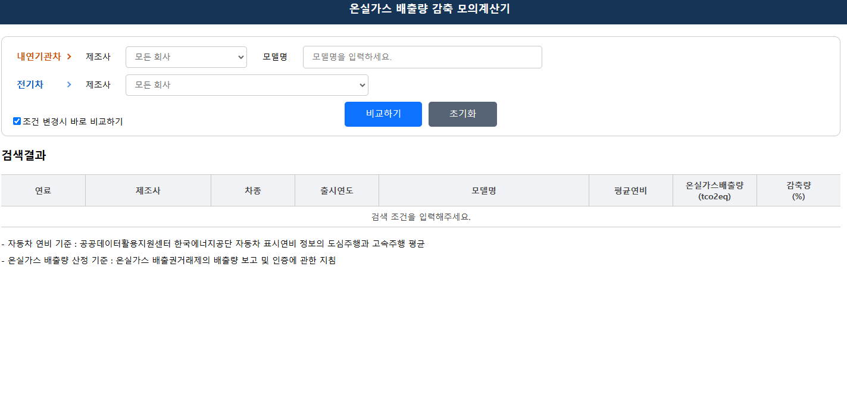847x401 pixels.
Task: Click the blue chevron beside 전기차
Action: [69, 85]
